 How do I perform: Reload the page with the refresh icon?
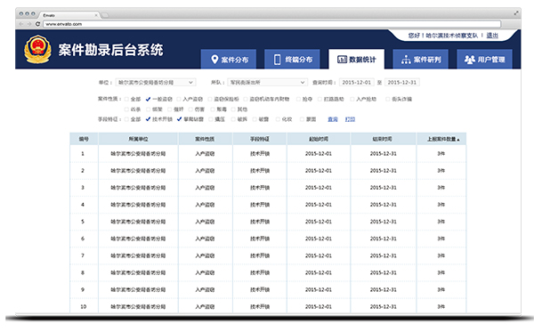[x=37, y=24]
